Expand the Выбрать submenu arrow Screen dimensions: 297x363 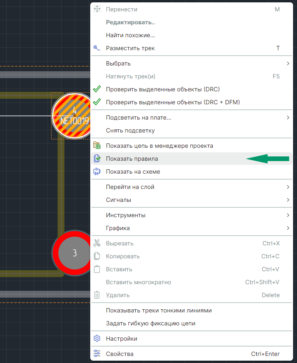pos(288,63)
